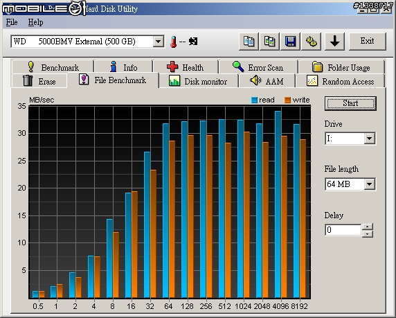Click the copy text to clipboard icon

tap(249, 41)
